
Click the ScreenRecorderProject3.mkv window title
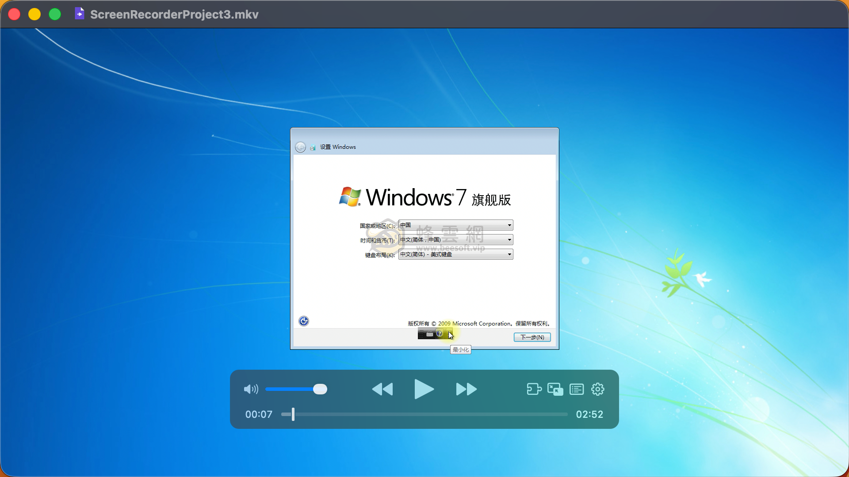coord(174,14)
